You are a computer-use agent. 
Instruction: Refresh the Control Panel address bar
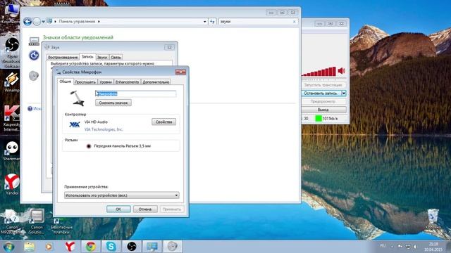(x=212, y=22)
